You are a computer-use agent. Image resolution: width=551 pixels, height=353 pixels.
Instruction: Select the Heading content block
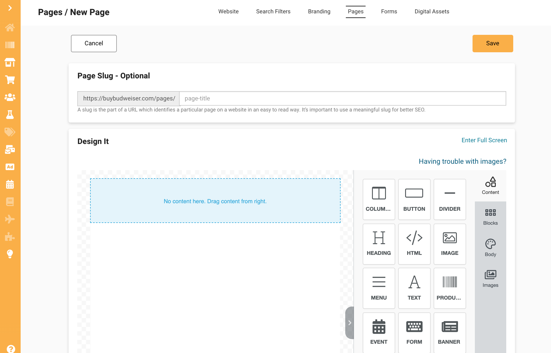[379, 244]
